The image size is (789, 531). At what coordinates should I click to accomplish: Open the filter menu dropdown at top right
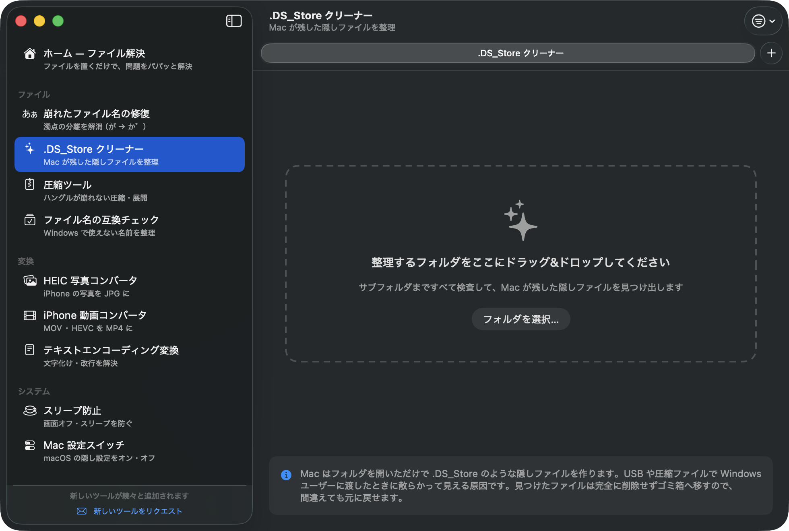coord(763,21)
